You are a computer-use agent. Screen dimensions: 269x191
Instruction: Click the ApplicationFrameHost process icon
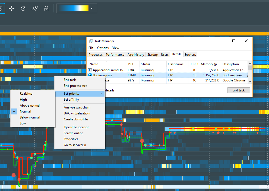coord(90,70)
